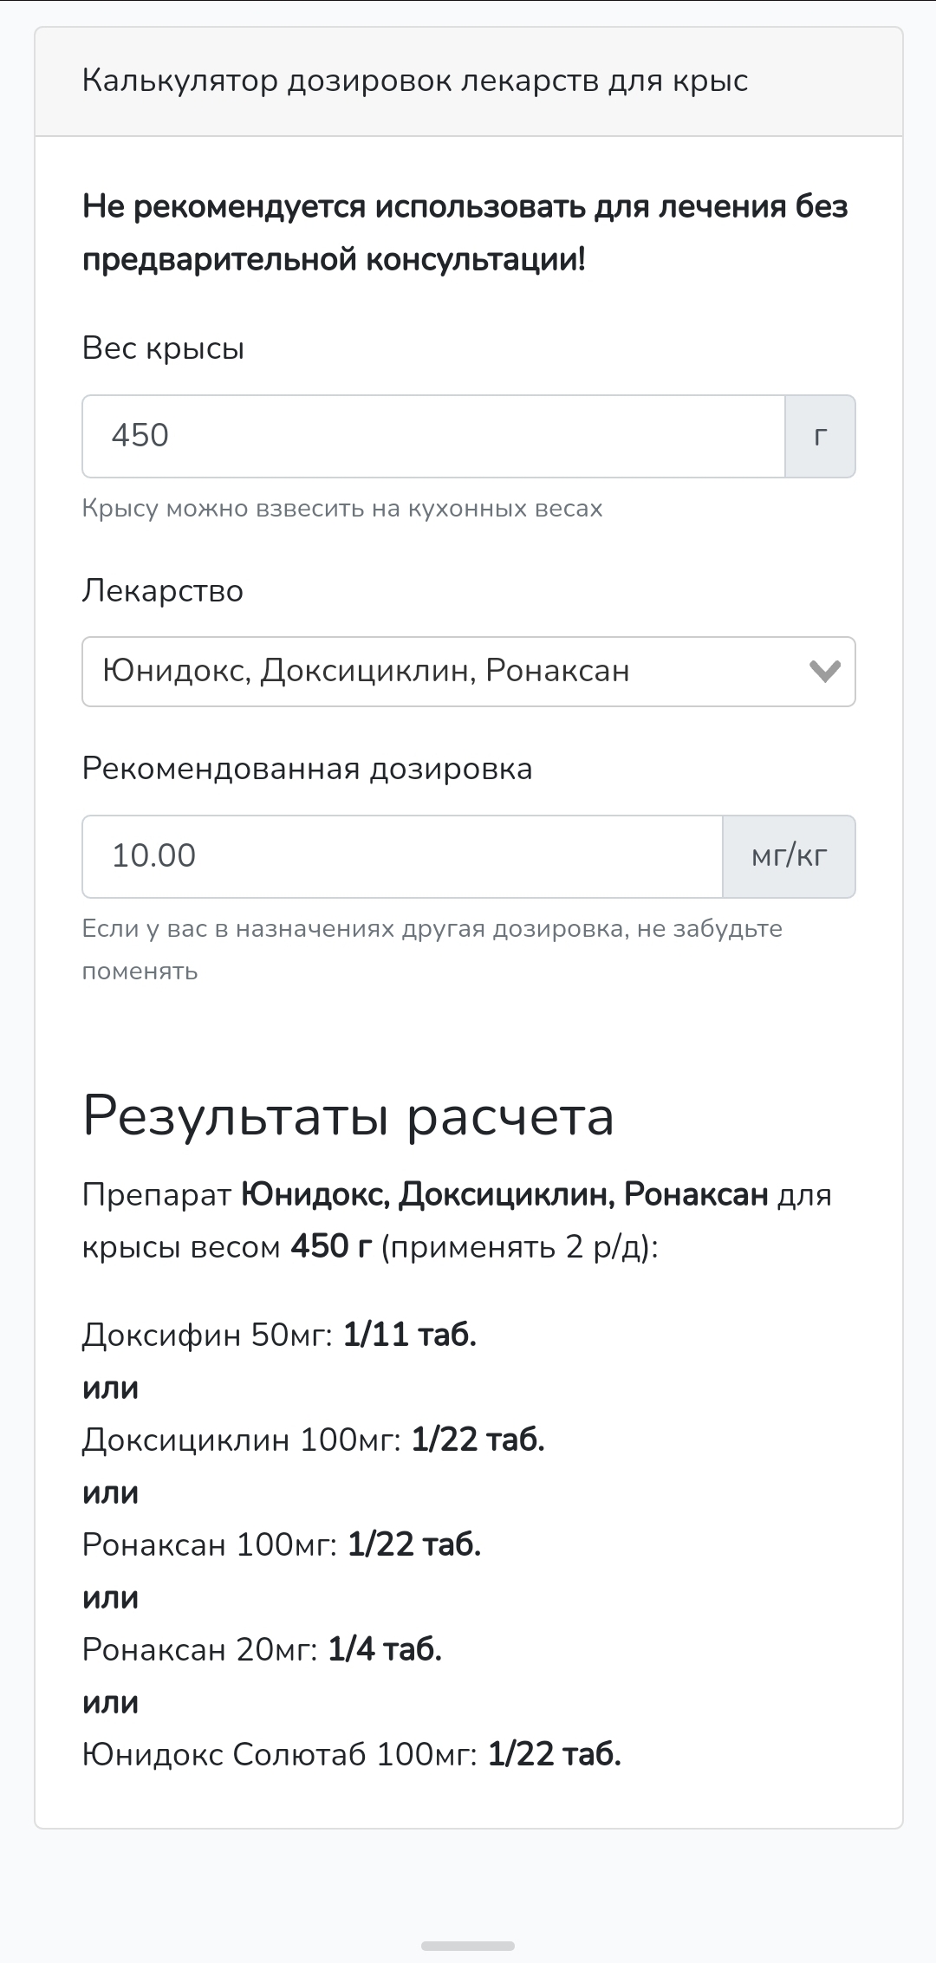Click the rat weight input field

433,436
